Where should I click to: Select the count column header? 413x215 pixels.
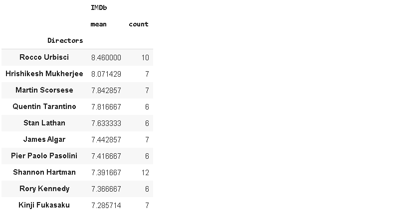point(138,24)
